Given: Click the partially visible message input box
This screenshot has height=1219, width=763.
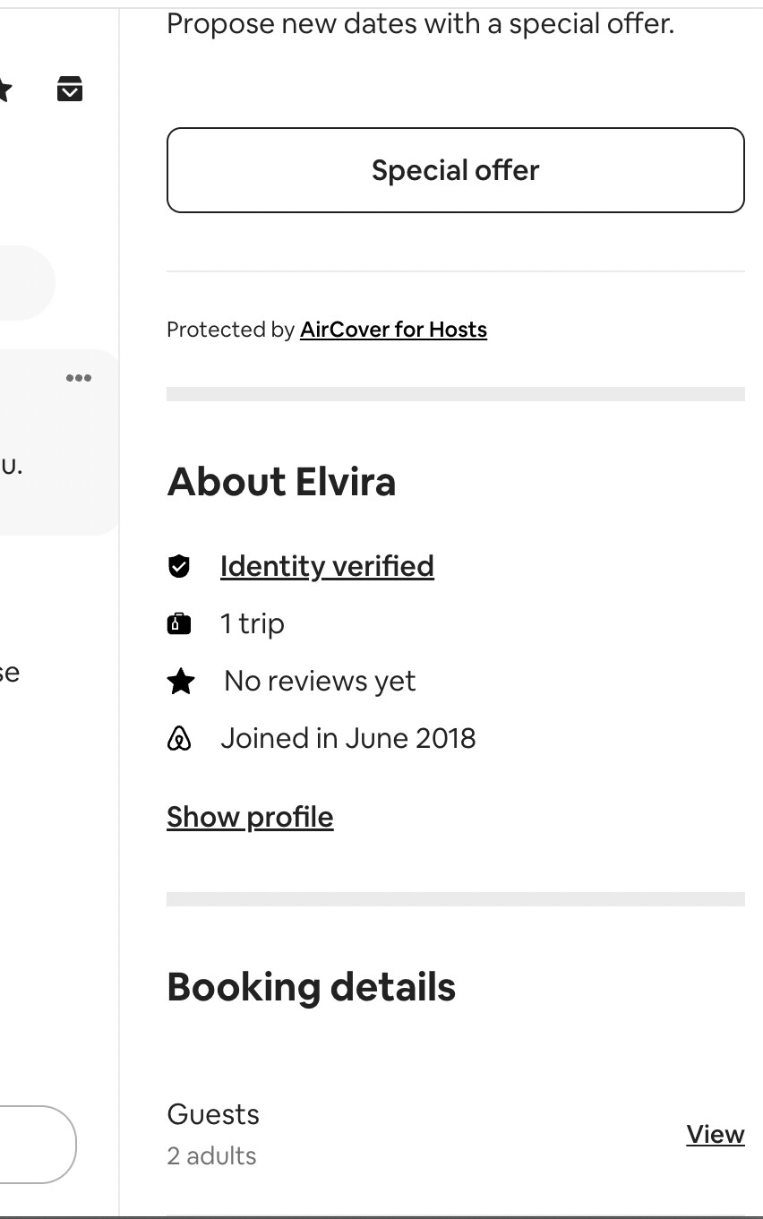Looking at the screenshot, I should tap(38, 1145).
